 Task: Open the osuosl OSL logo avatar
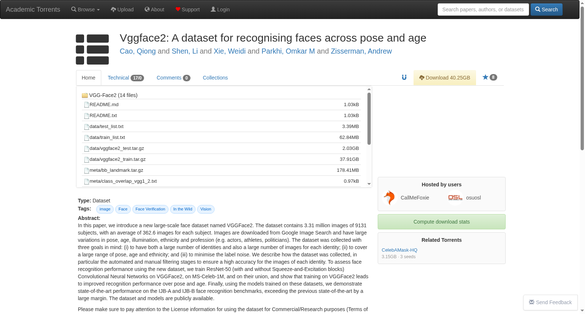coord(455,198)
